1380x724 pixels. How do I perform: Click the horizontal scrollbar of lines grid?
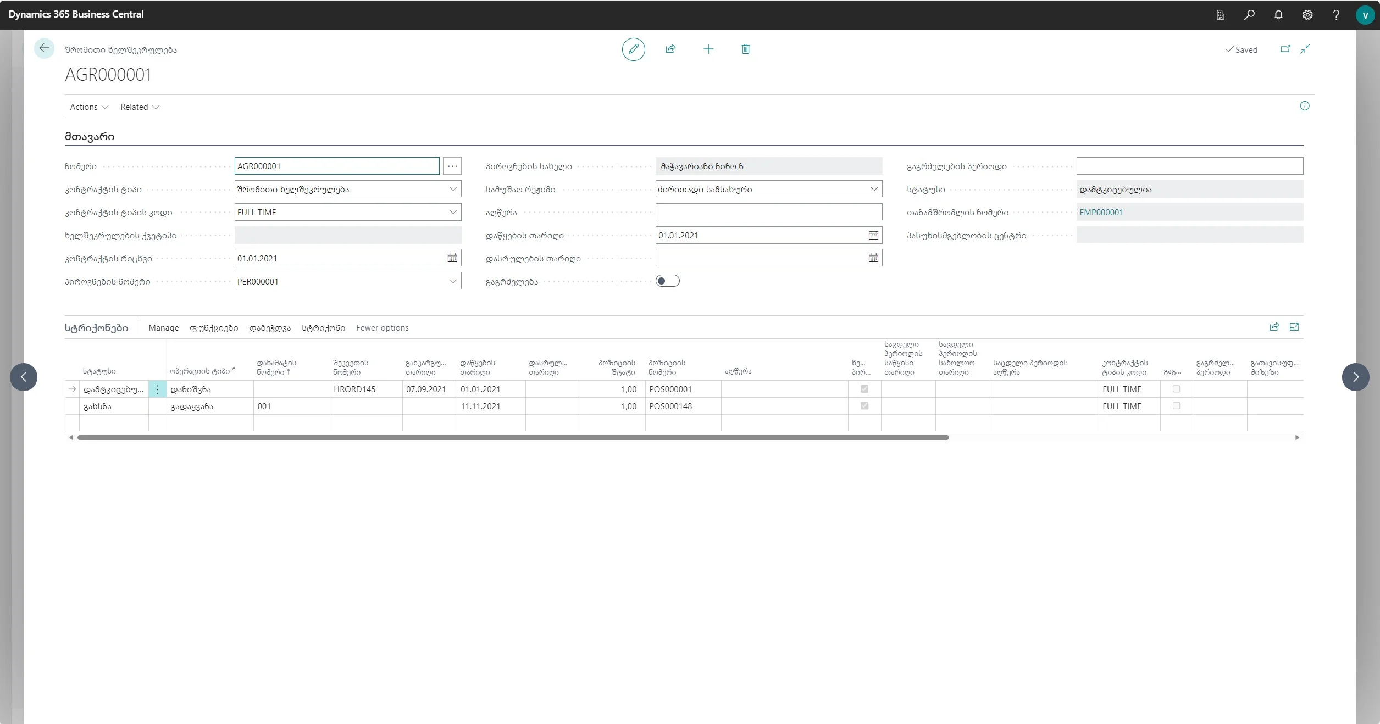[x=513, y=438]
